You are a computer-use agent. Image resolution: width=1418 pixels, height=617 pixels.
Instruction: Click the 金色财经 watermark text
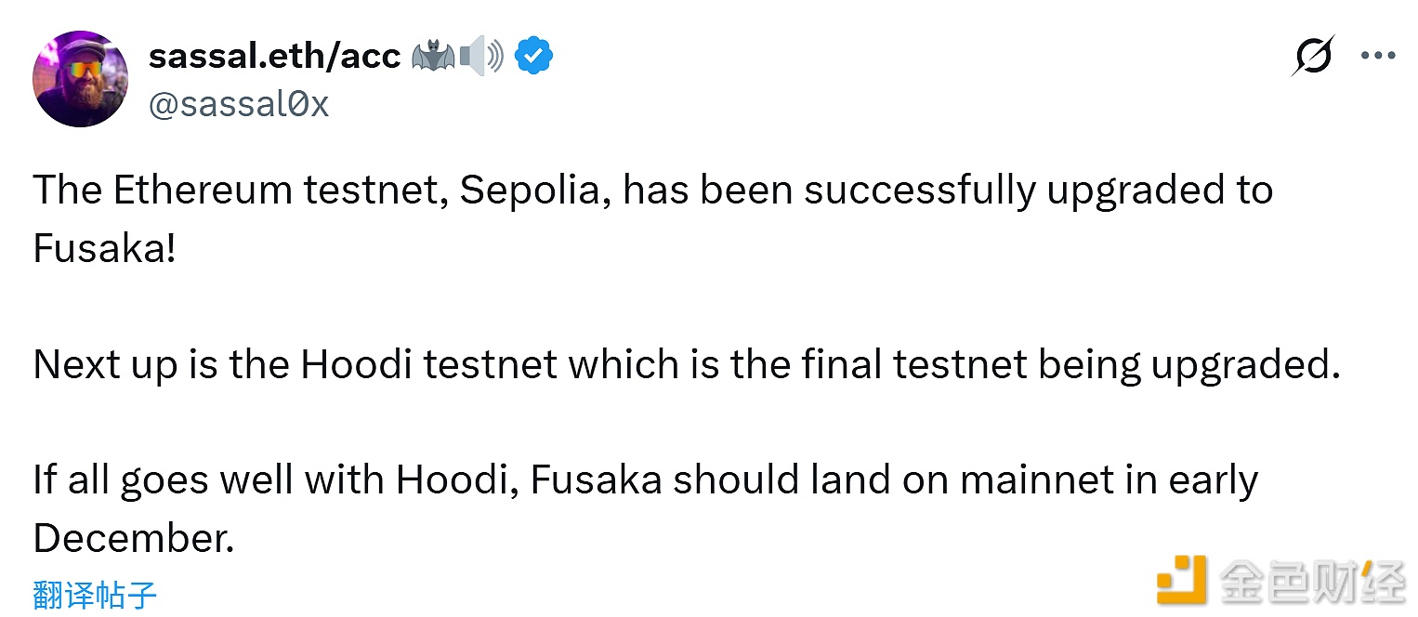coord(1312,582)
